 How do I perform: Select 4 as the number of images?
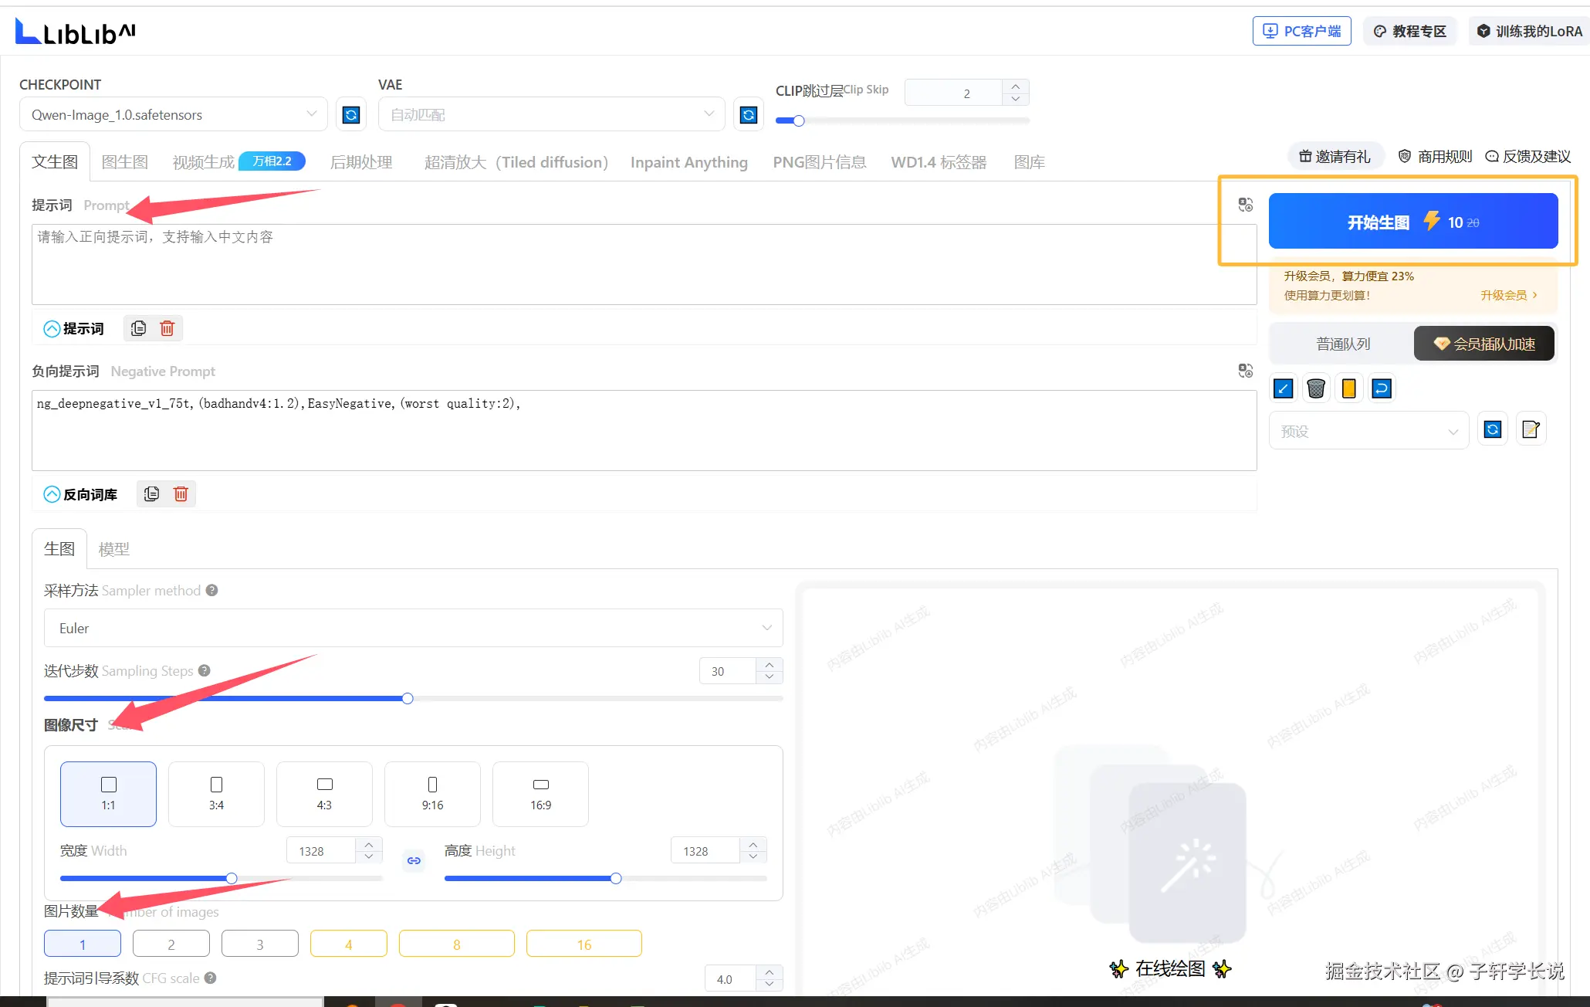click(348, 944)
